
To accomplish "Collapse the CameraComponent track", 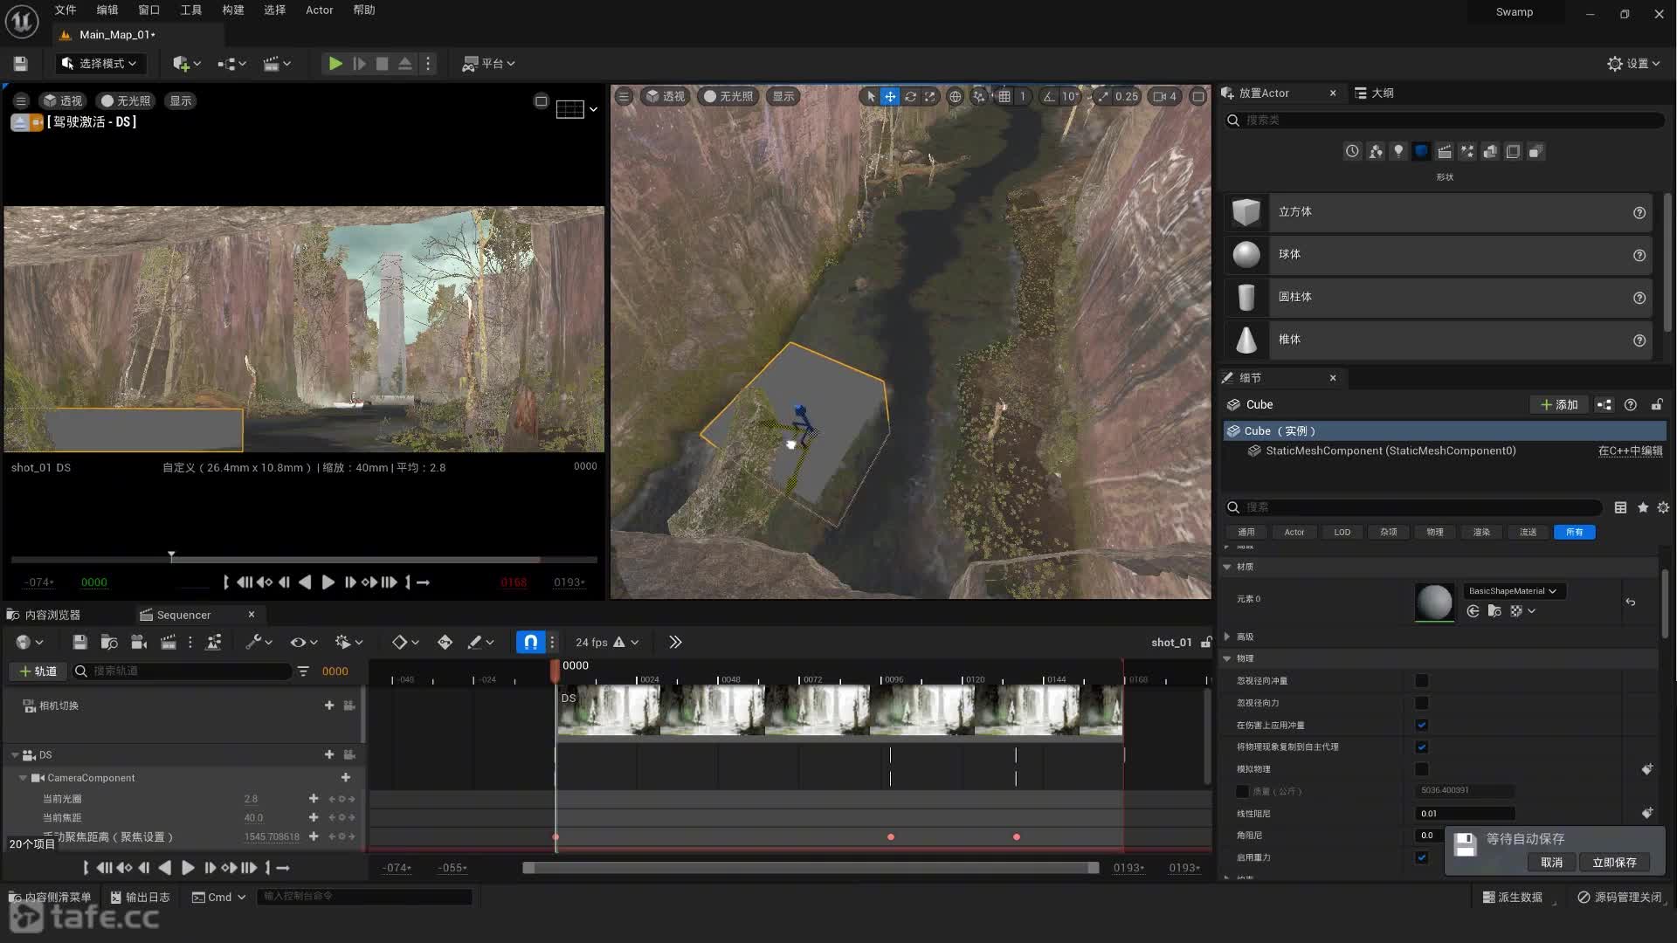I will [x=24, y=778].
